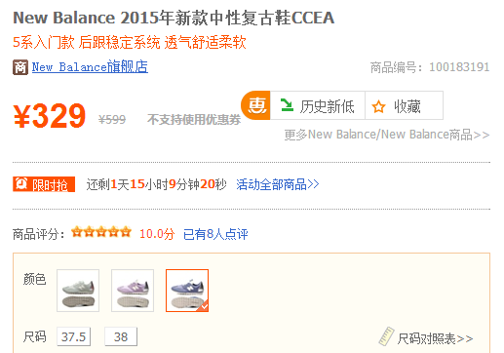The height and width of the screenshot is (353, 504).
Task: Open 已有8人点评 reviews link
Action: click(x=215, y=234)
